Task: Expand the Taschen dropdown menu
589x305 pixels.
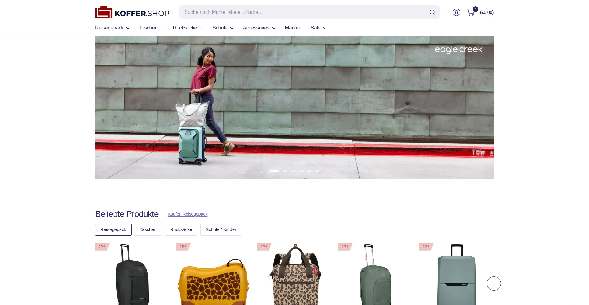Action: click(151, 28)
